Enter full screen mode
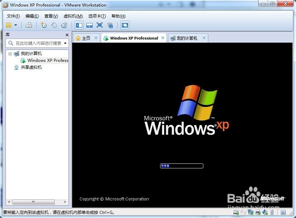This screenshot has height=218, width=296. pos(99,25)
